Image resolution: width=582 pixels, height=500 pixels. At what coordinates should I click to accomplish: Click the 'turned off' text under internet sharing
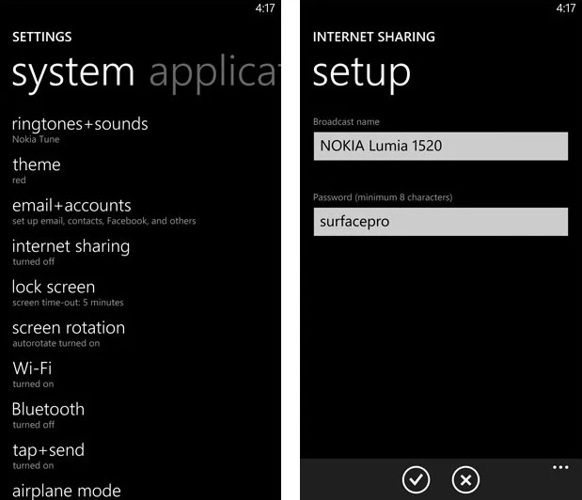click(34, 262)
